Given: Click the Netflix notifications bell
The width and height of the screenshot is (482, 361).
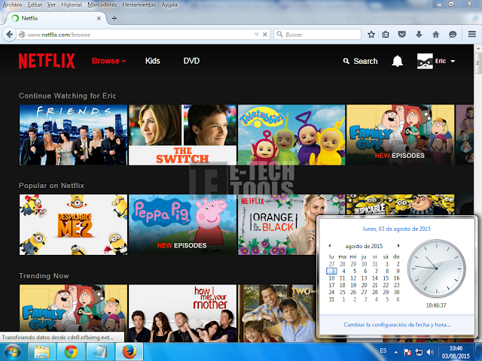Looking at the screenshot, I should coord(397,61).
